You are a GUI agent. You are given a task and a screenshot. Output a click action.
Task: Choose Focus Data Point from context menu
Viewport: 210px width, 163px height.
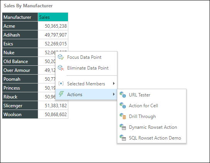pyautogui.click(x=86, y=57)
